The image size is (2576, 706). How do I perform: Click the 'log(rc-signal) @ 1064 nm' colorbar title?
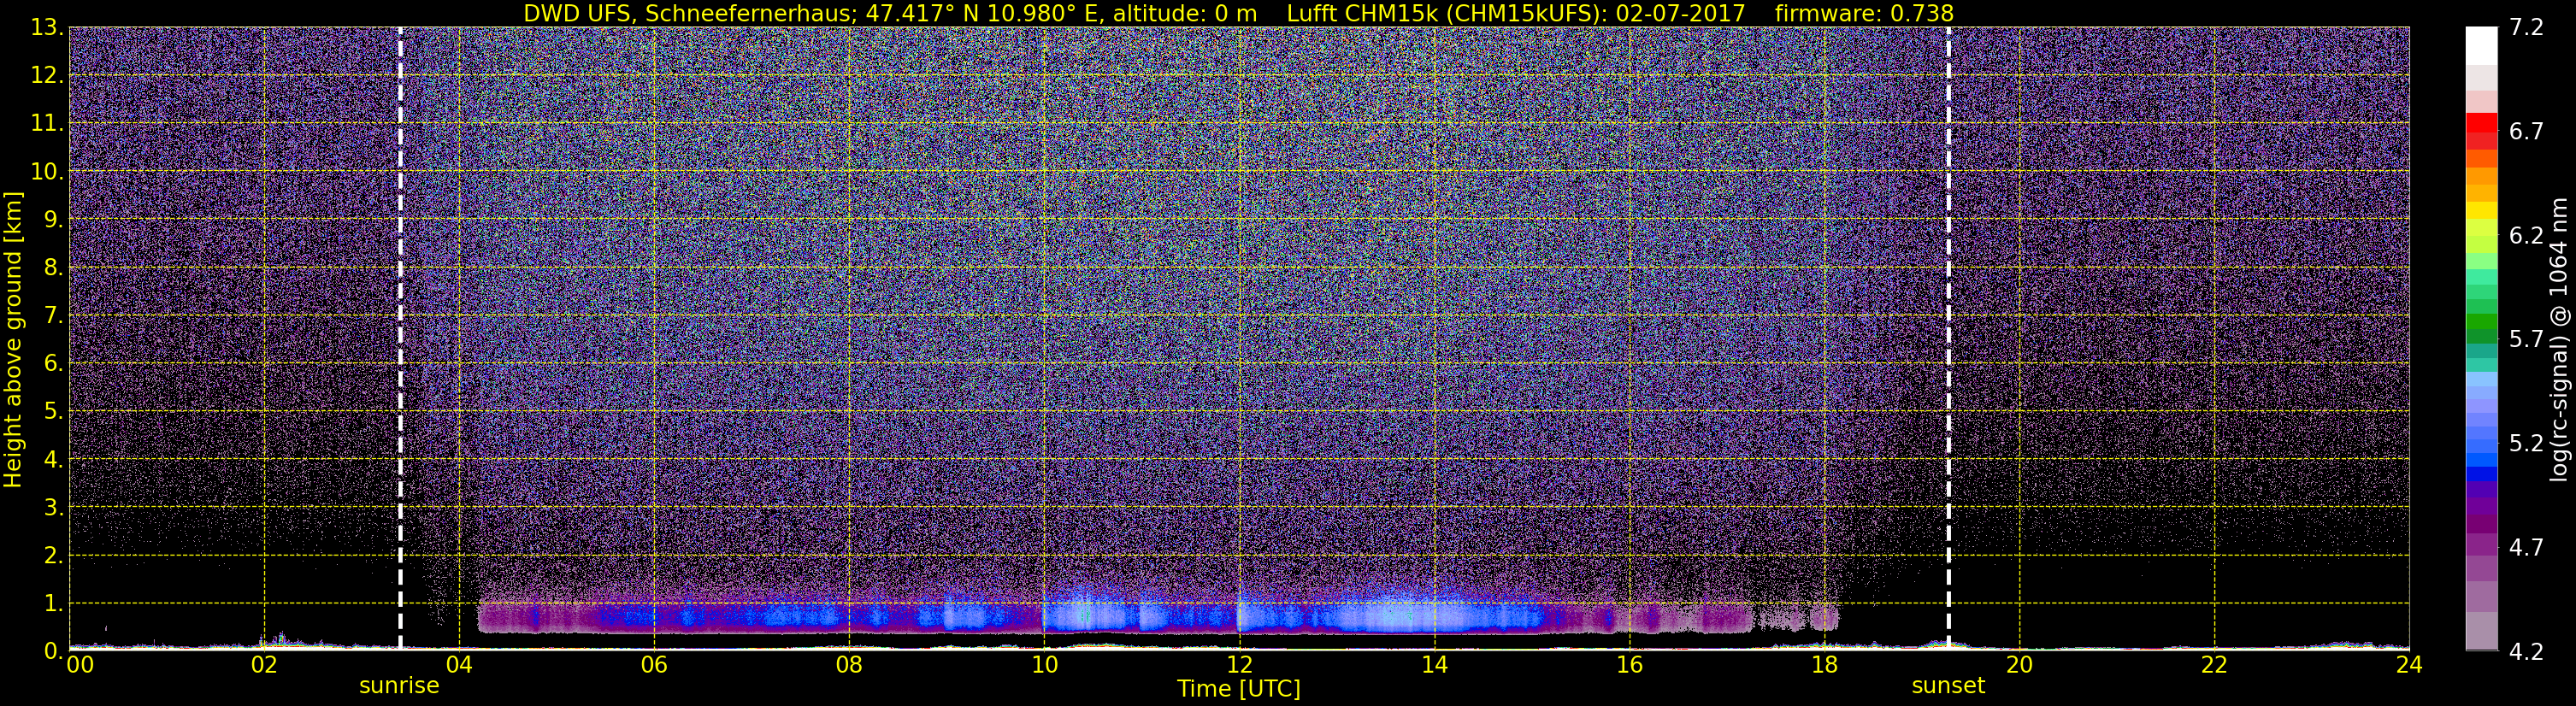point(2560,340)
